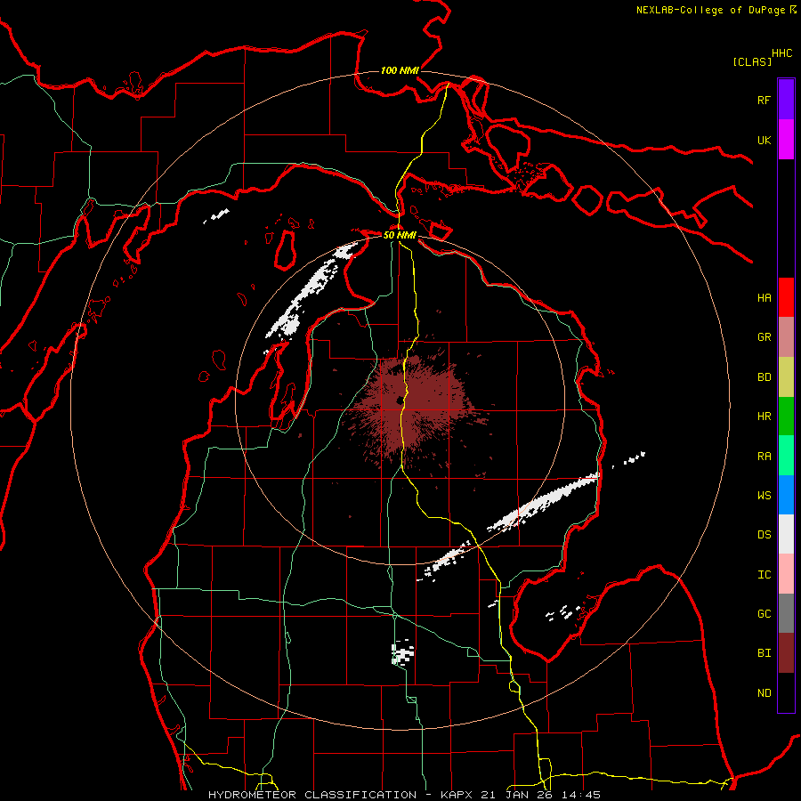Click the GC legend label
This screenshot has height=801, width=801.
coord(765,613)
